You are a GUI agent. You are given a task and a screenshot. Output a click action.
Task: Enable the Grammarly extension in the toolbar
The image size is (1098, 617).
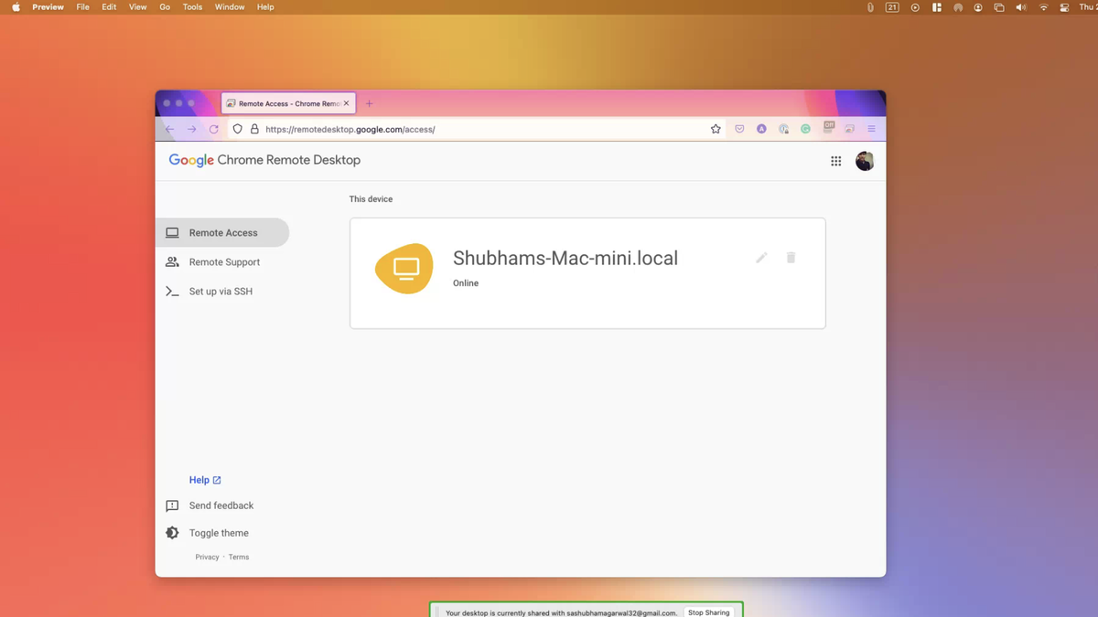point(805,128)
